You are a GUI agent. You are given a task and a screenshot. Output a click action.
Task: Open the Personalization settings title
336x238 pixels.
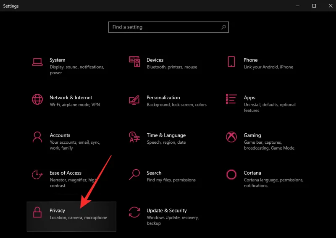point(163,98)
